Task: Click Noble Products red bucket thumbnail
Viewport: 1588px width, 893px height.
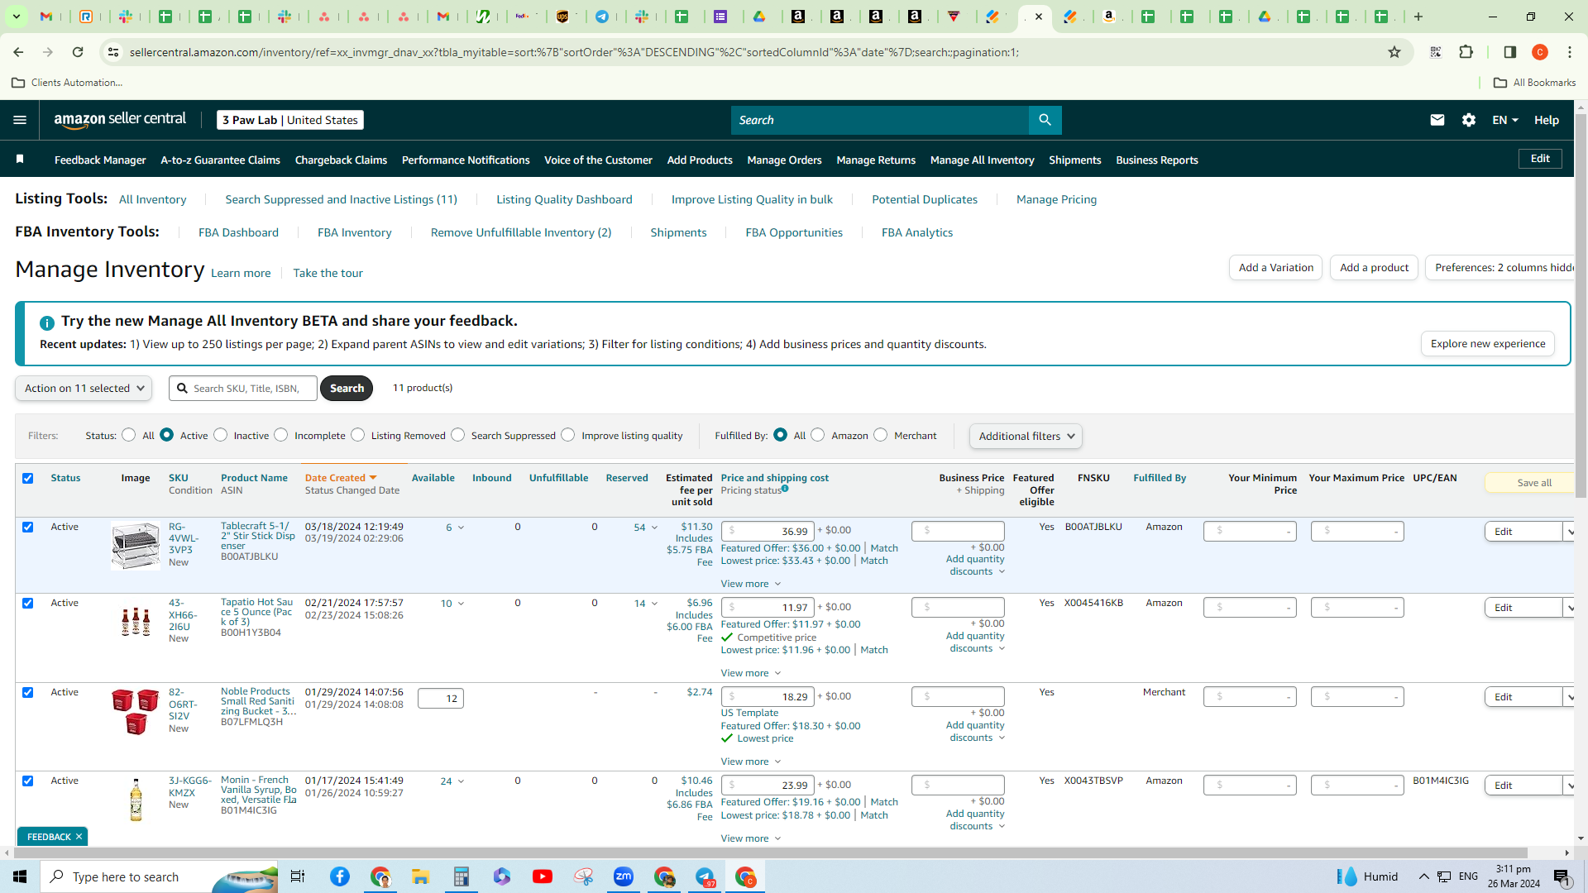Action: [136, 712]
